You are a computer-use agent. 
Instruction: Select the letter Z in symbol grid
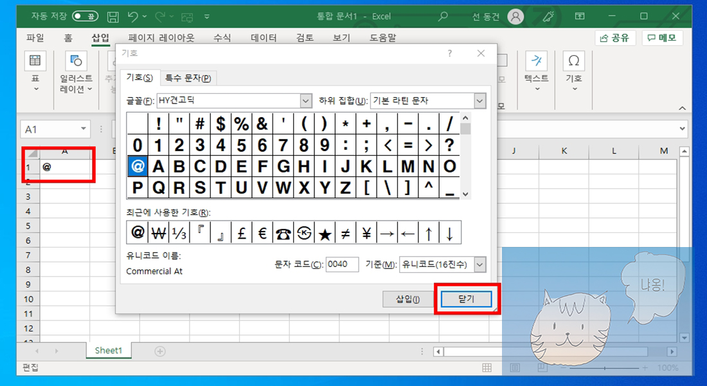coord(345,187)
